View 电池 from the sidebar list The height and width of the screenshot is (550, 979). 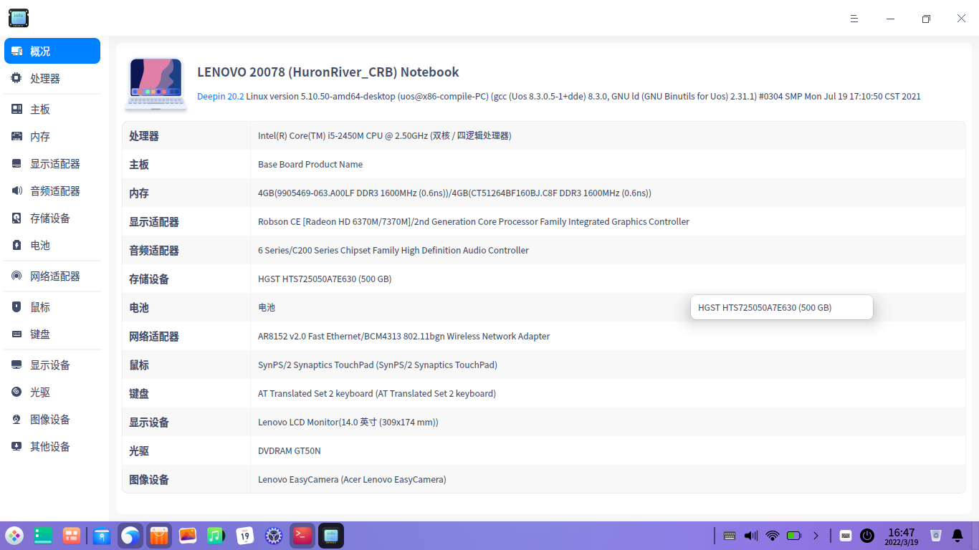click(52, 245)
